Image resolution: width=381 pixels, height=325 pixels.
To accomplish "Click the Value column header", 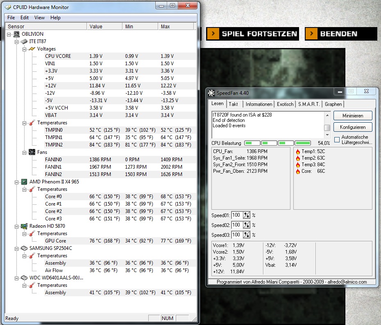I will 104,26.
